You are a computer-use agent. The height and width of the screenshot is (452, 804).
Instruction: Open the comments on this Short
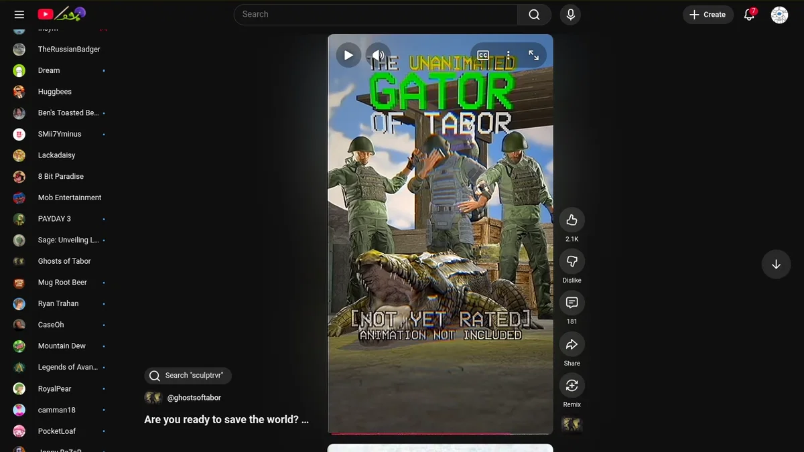click(x=572, y=303)
